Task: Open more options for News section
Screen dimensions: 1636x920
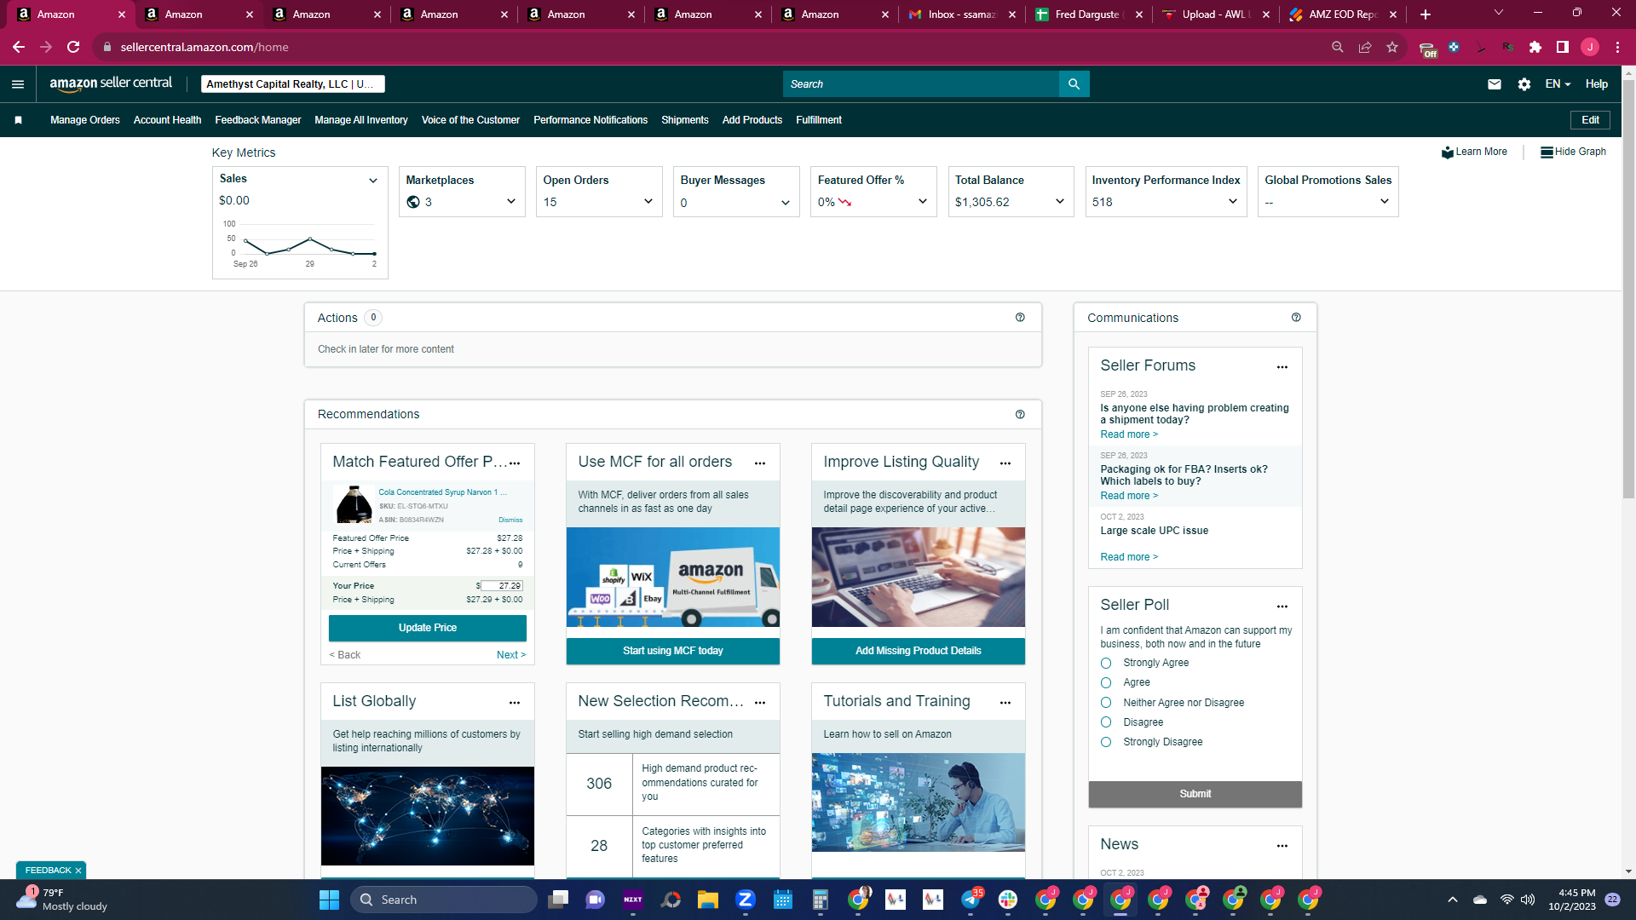Action: (x=1282, y=846)
